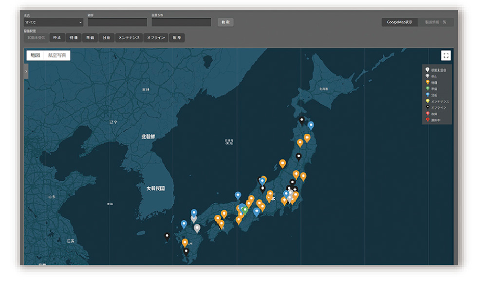
Task: Click lone orange marker on Niigata coast
Action: (x=282, y=163)
